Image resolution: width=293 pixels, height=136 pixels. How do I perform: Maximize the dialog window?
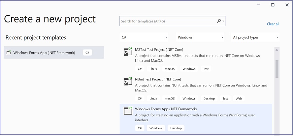pyautogui.click(x=273, y=5)
